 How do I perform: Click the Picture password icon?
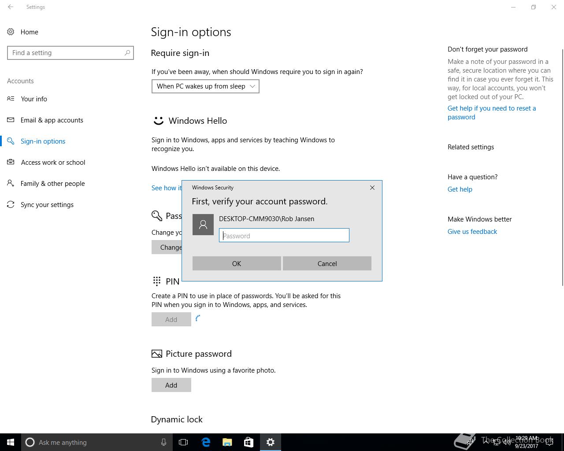coord(157,354)
